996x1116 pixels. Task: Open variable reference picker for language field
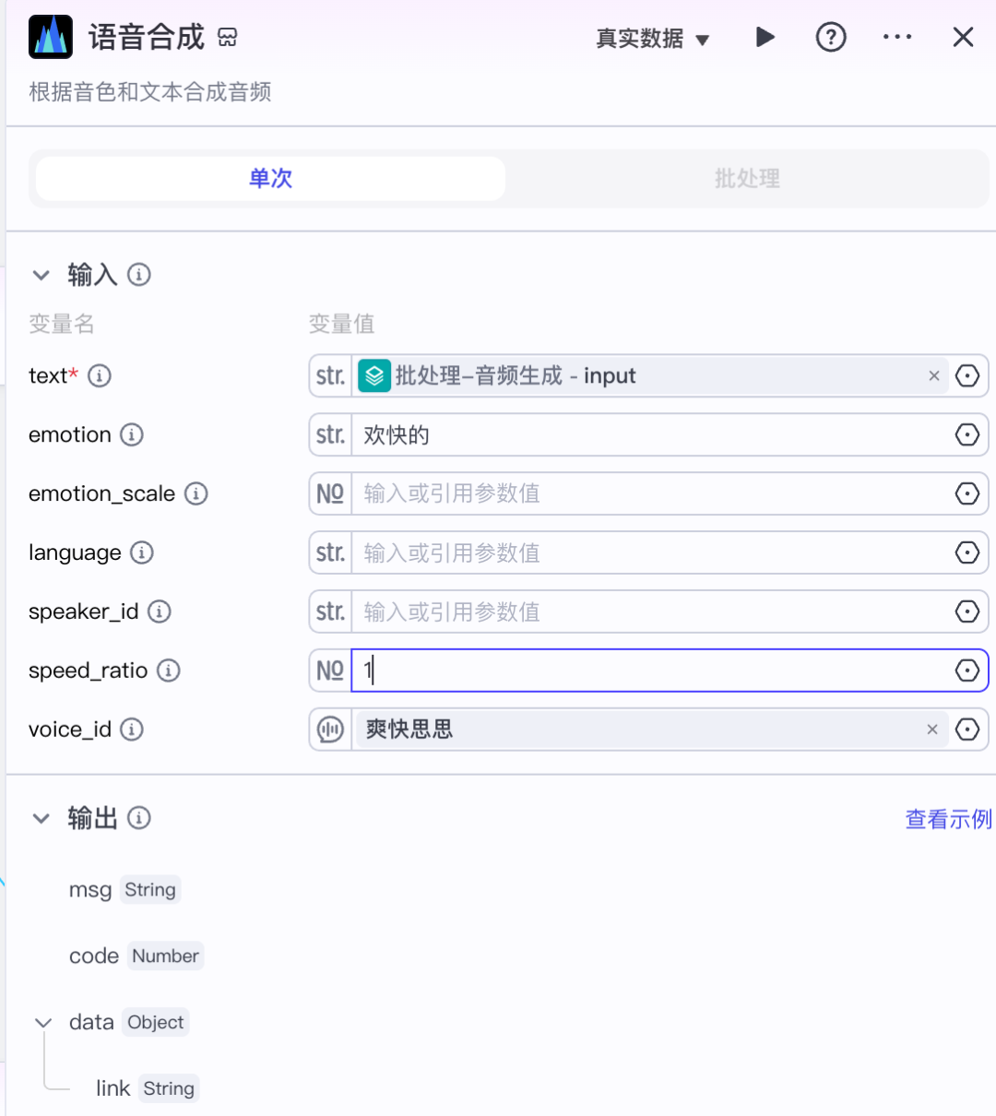pos(967,552)
